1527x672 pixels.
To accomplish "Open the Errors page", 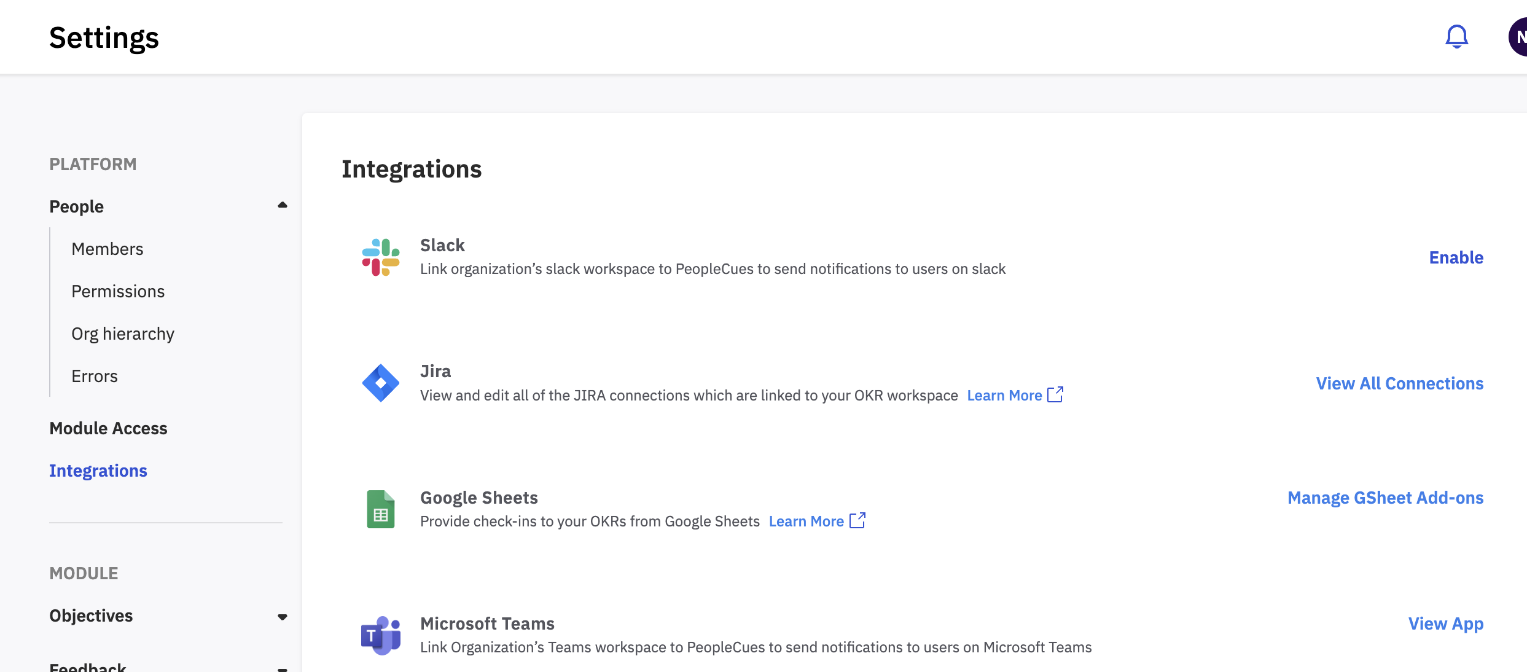I will (x=95, y=376).
